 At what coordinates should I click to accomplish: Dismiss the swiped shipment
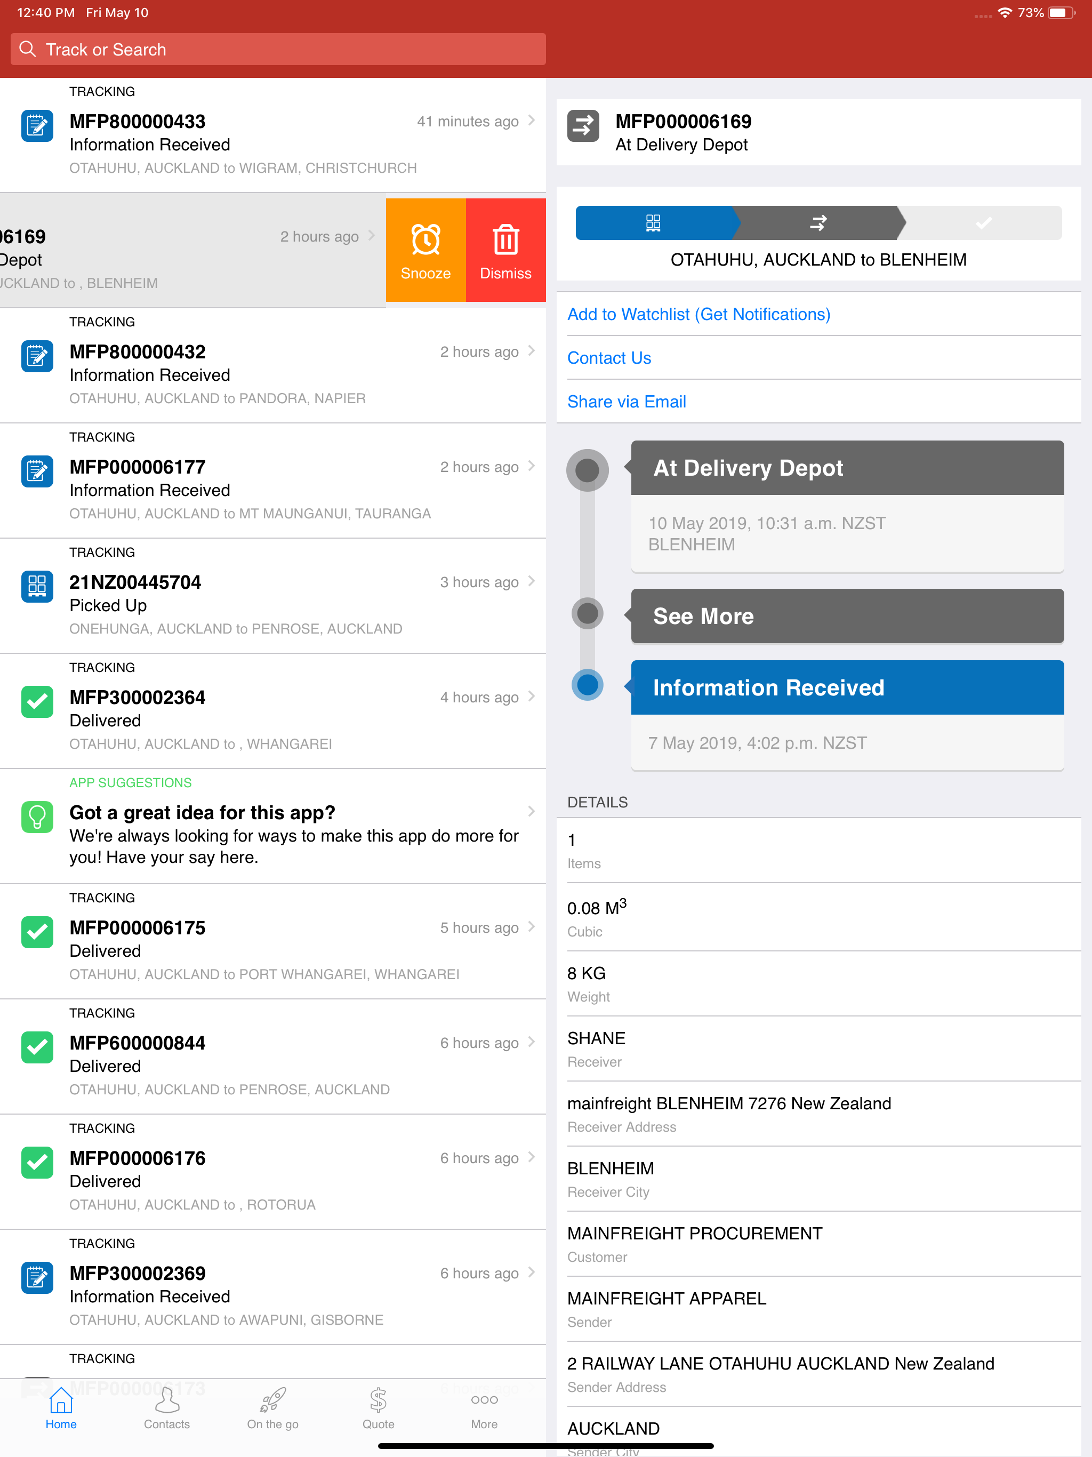(x=506, y=250)
